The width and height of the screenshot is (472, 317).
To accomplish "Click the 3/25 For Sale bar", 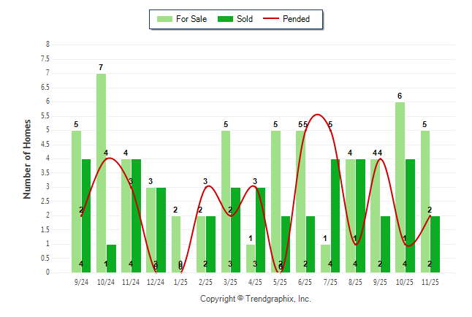I will point(226,202).
